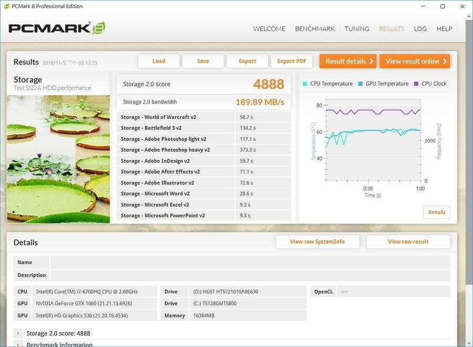Click the bandwidth value 189.89 MB/s
This screenshot has height=347, width=473.
(x=260, y=102)
